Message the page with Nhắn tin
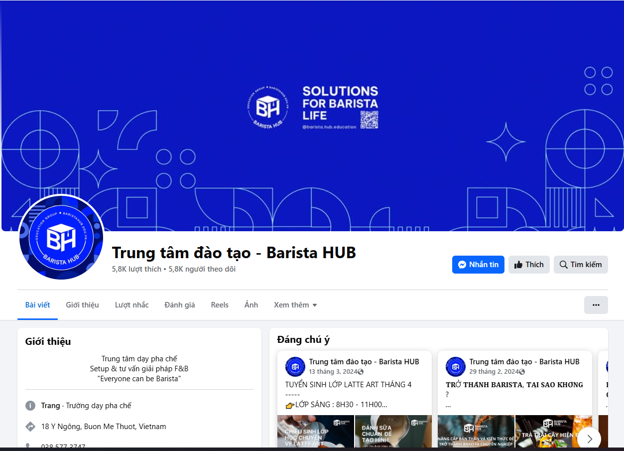 [x=478, y=265]
